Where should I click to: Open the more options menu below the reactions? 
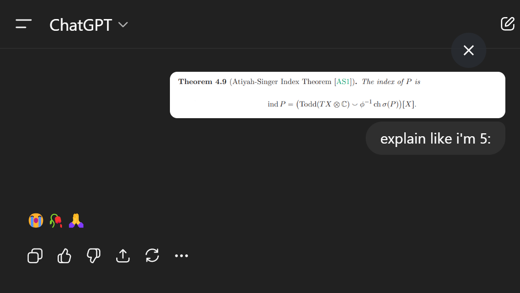pyautogui.click(x=181, y=255)
